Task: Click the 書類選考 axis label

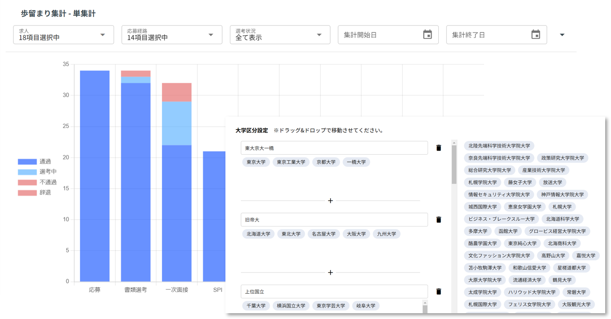Action: coord(136,290)
